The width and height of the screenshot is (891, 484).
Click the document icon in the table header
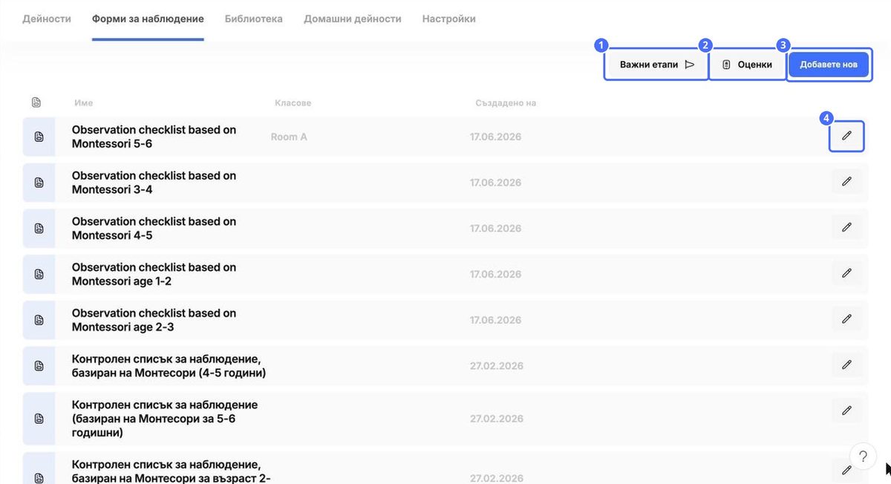pyautogui.click(x=36, y=102)
